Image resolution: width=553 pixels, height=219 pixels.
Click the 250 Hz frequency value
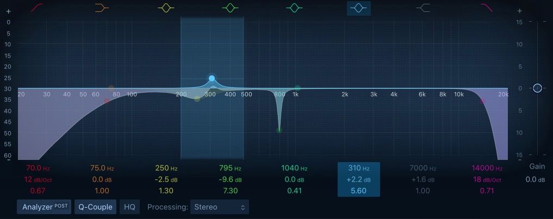166,169
